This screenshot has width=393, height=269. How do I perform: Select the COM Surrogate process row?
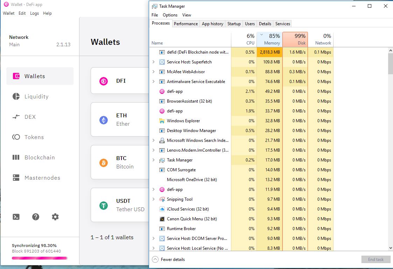241,170
